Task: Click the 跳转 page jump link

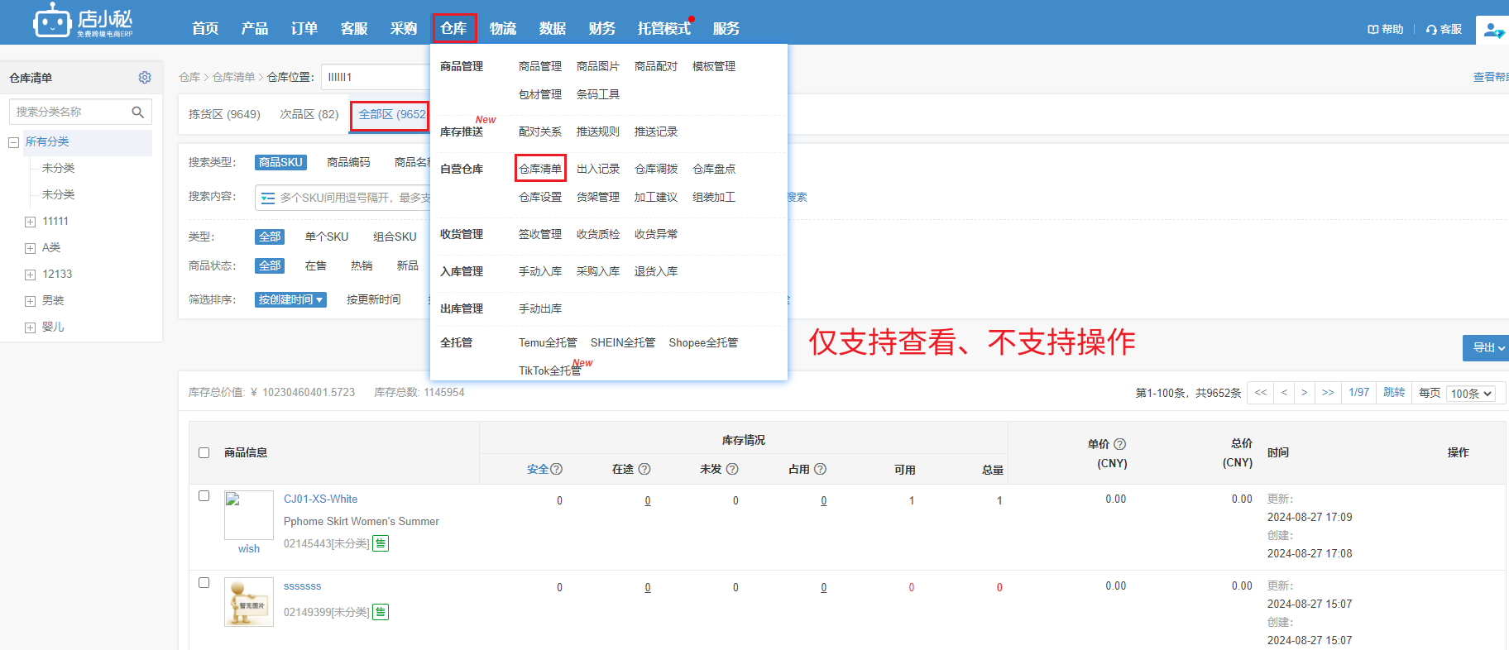Action: tap(1394, 393)
